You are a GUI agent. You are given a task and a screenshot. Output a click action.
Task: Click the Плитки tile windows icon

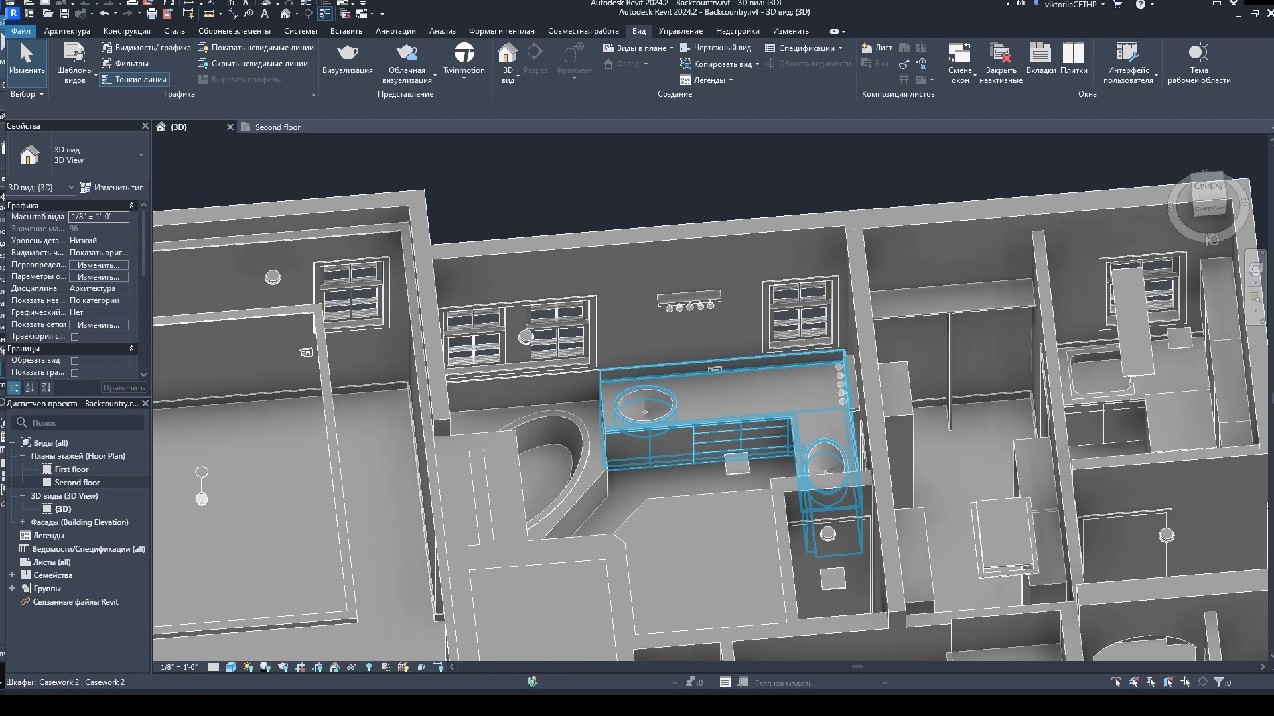(x=1073, y=53)
